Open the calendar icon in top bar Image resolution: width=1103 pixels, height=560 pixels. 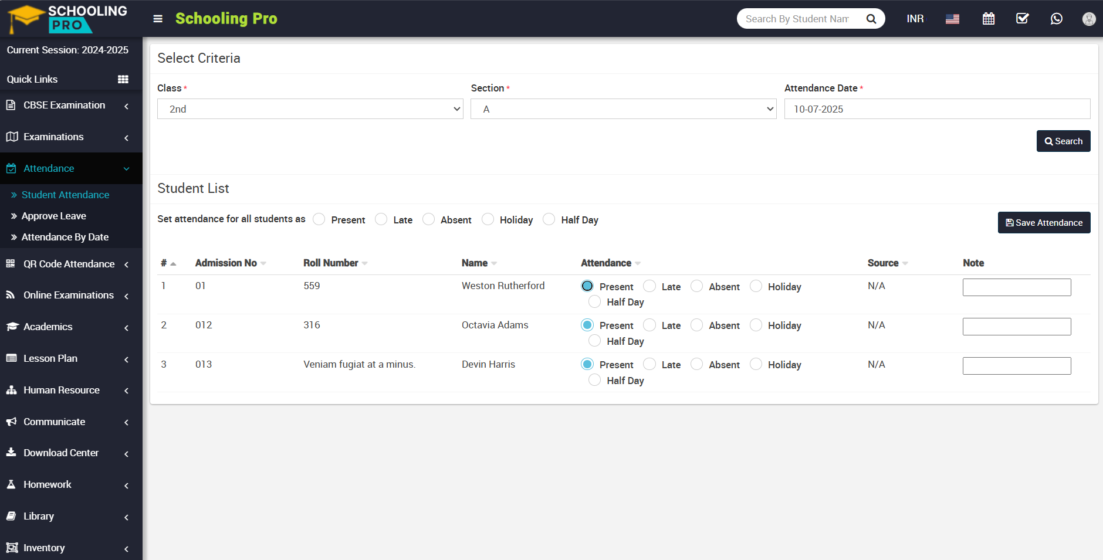tap(988, 19)
